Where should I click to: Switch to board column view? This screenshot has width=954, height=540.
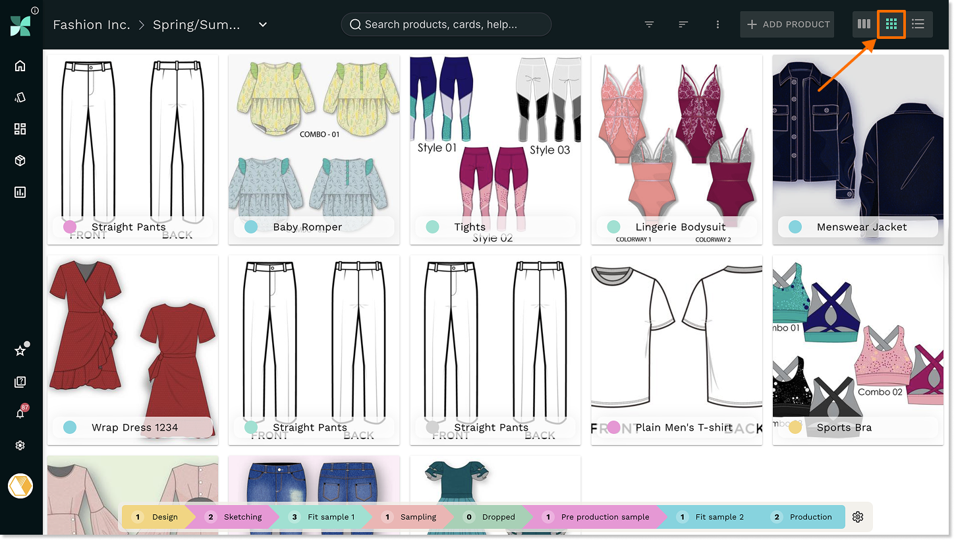tap(864, 24)
